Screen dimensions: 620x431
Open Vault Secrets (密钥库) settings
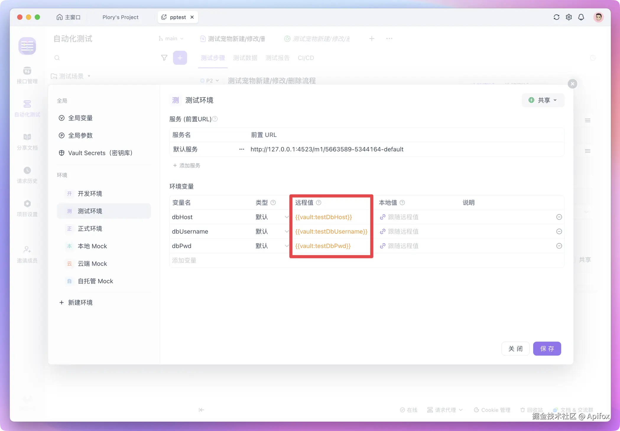(100, 153)
